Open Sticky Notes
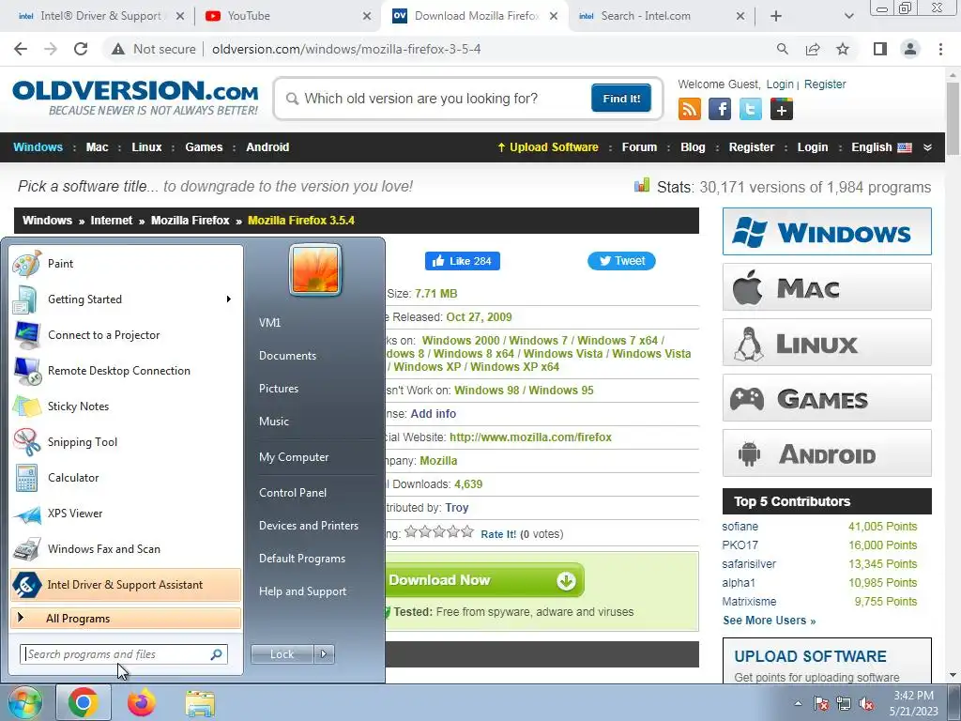 point(126,406)
